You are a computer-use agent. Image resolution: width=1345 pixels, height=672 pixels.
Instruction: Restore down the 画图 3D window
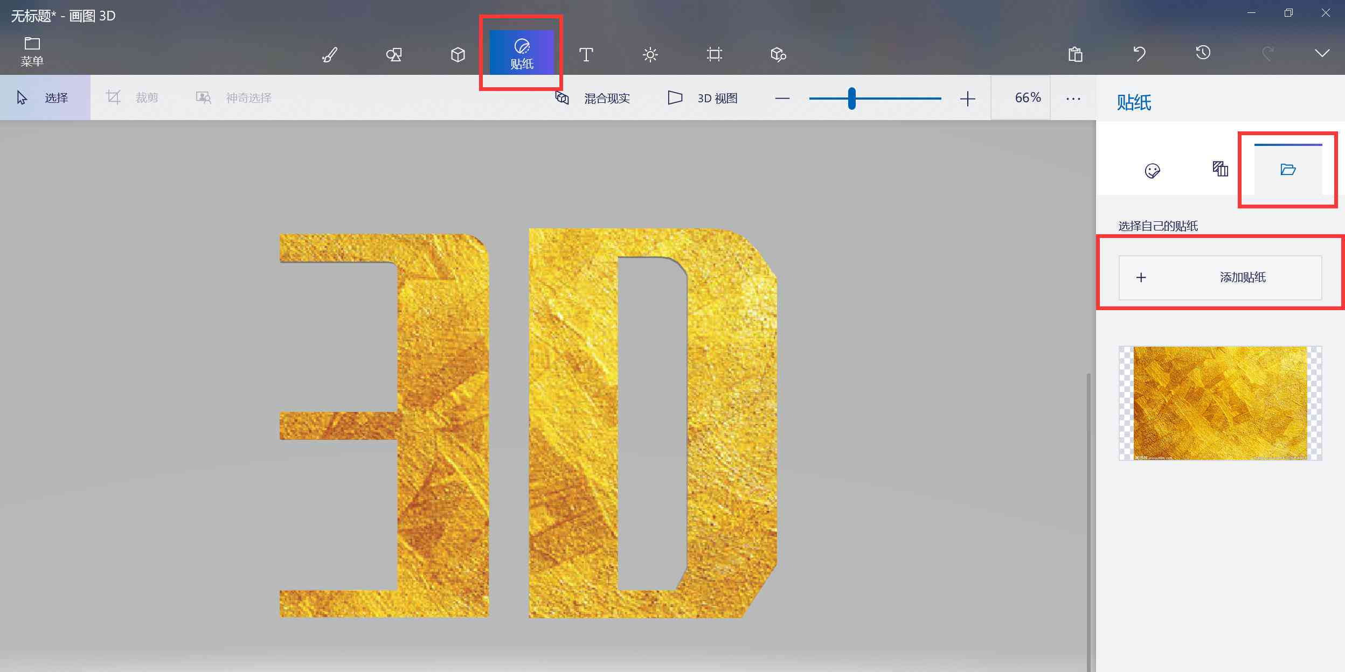pyautogui.click(x=1288, y=13)
